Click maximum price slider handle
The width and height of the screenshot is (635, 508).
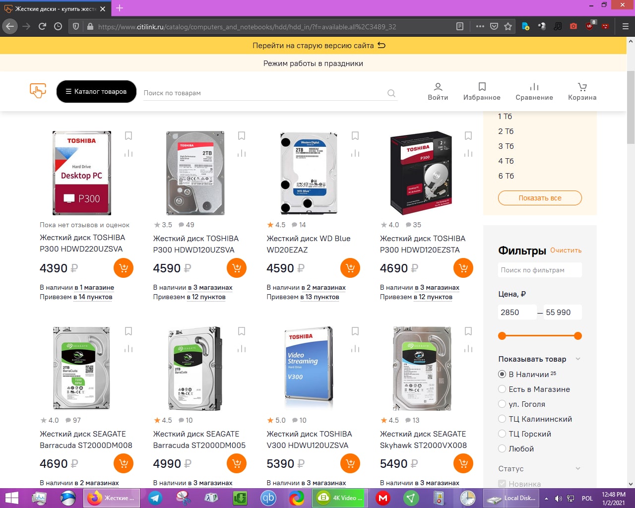578,336
